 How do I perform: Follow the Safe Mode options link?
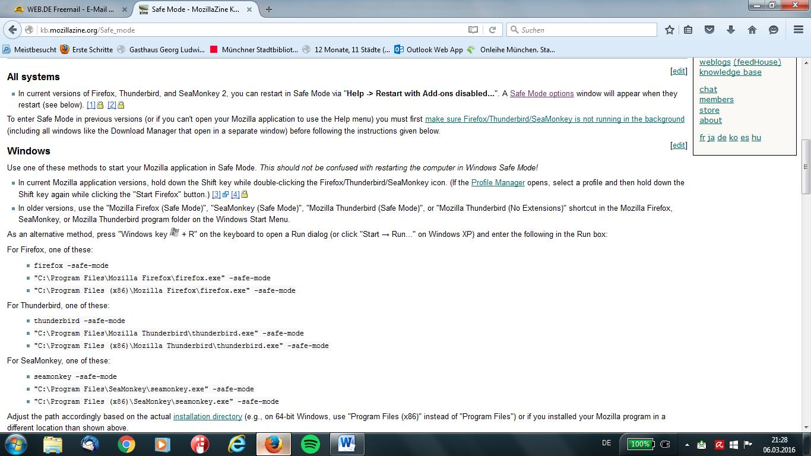[541, 93]
